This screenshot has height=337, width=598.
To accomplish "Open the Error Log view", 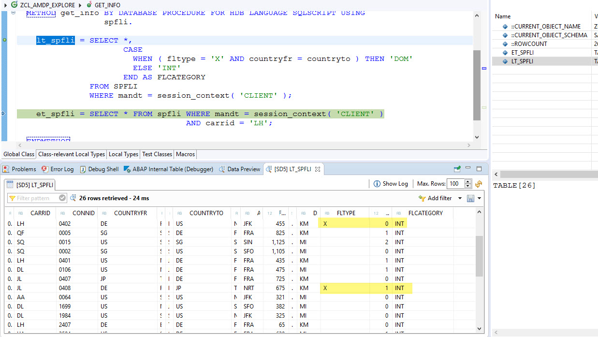I will pyautogui.click(x=57, y=169).
